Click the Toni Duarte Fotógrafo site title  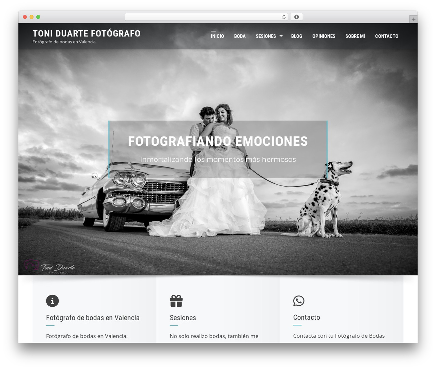[x=87, y=33]
